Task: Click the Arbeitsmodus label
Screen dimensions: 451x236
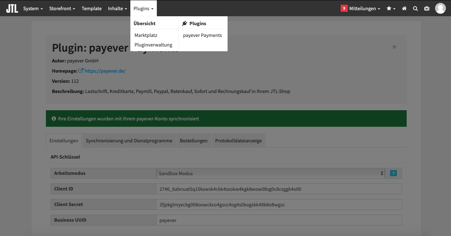Action: [x=70, y=173]
